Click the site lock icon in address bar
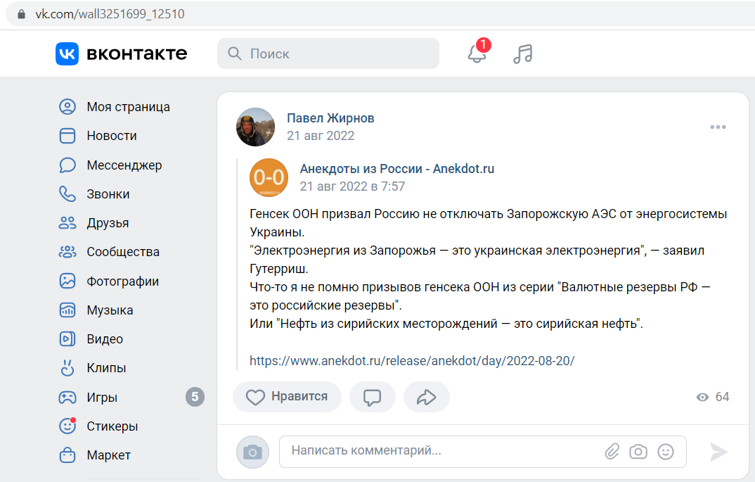755x482 pixels. [20, 14]
